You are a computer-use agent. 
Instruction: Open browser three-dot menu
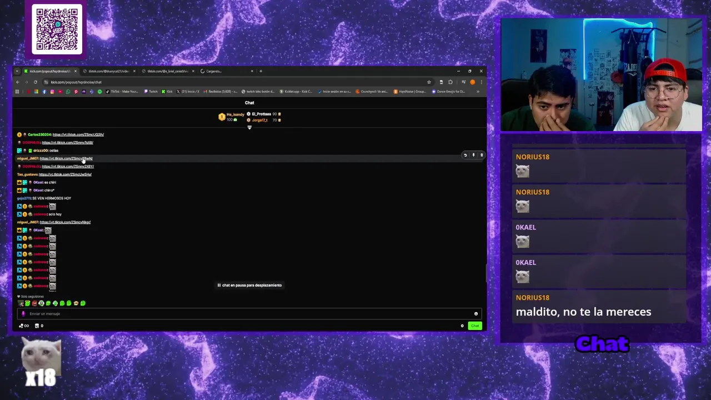coord(481,82)
